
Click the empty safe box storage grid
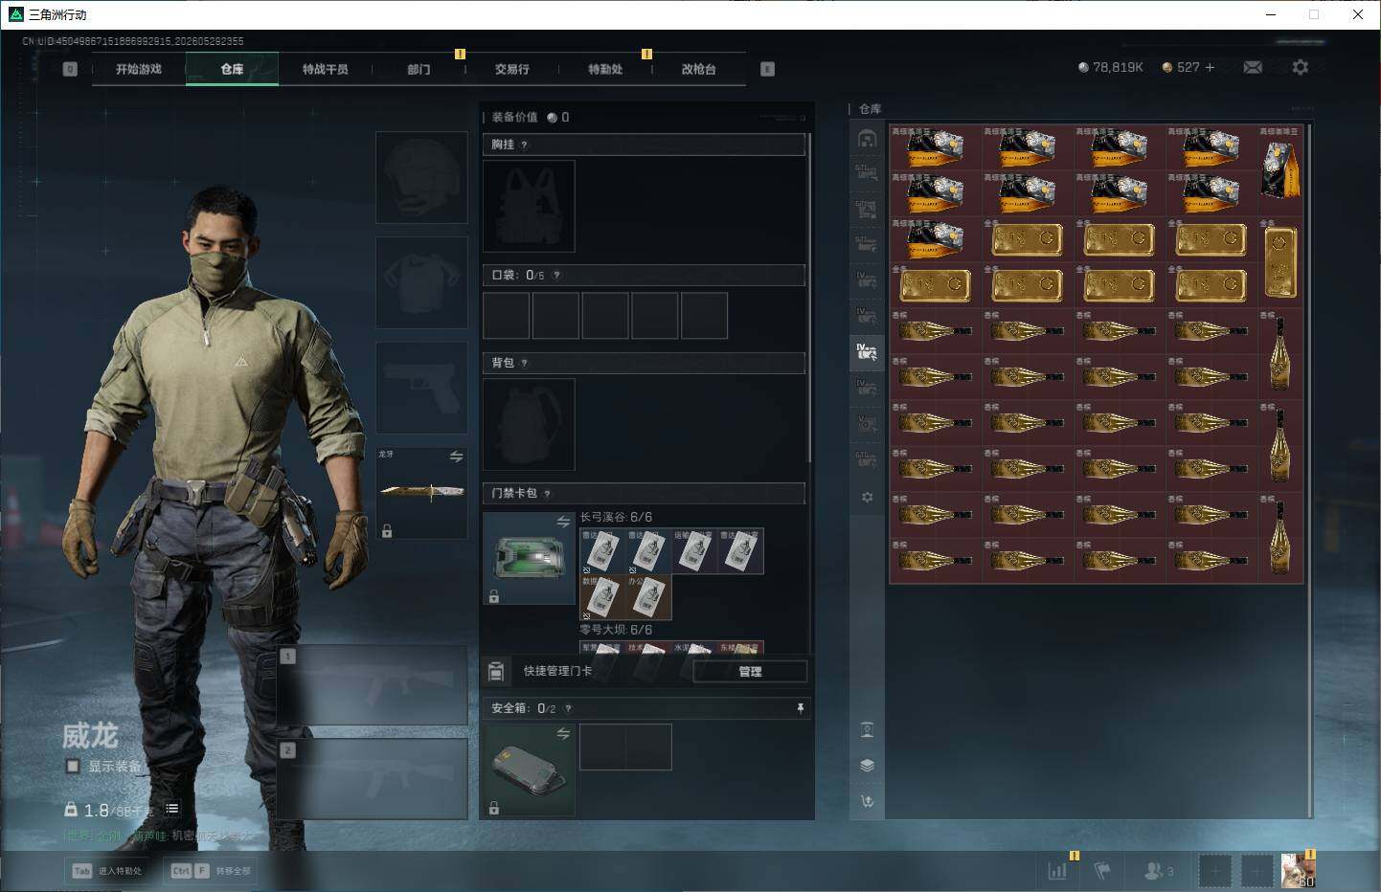pos(625,747)
